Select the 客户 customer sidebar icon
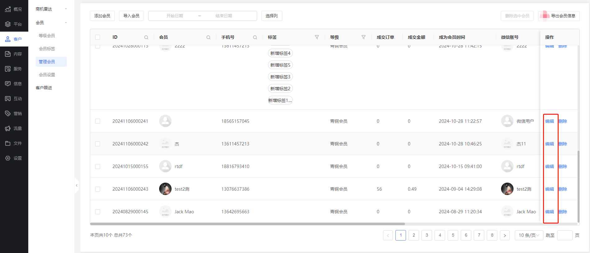Viewport: 590px width, 253px height. coord(8,39)
